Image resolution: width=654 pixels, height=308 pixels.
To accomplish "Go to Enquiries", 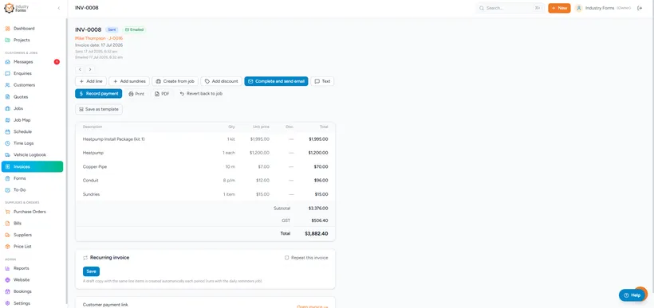I will pos(22,73).
